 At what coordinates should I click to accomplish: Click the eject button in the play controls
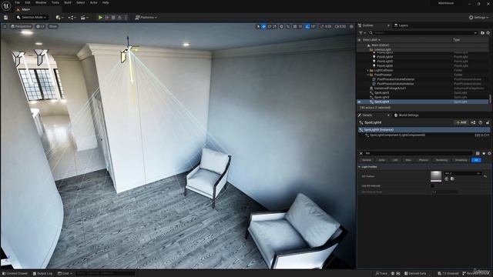pos(119,18)
